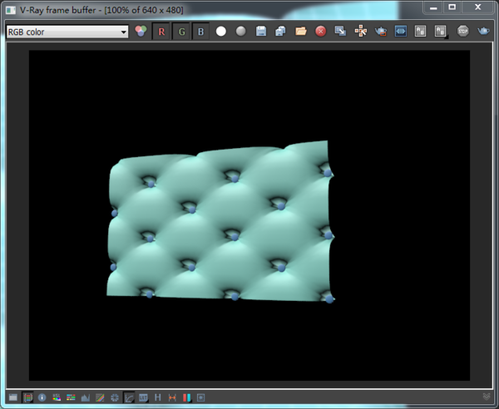
Task: Toggle the histogram levels correction icon
Action: coord(86,397)
